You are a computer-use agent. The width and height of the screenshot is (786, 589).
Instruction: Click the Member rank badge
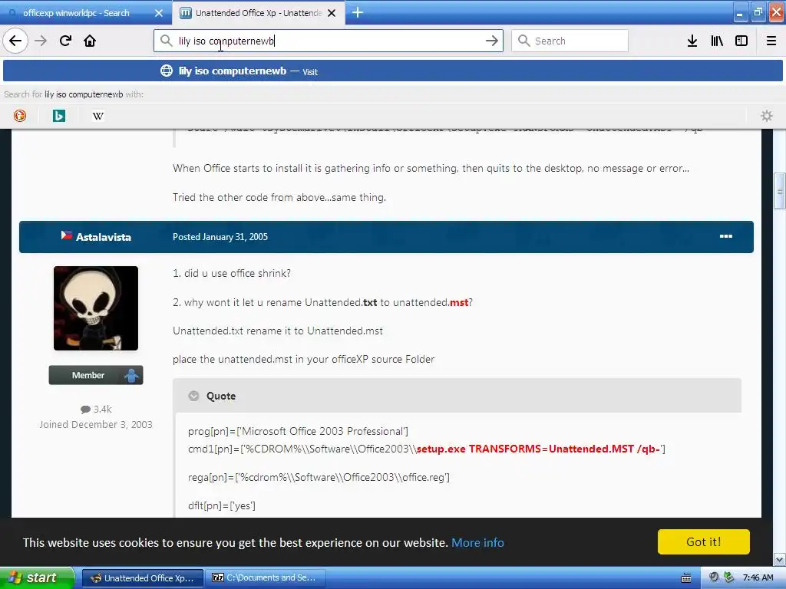(96, 375)
